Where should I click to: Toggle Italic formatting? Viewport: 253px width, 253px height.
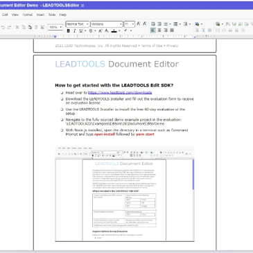click(75, 30)
